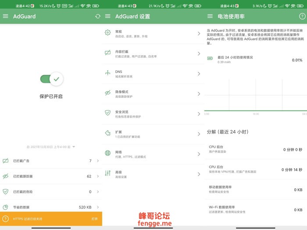
Task: Select the 520 KB saved data value
Action: [85, 207]
